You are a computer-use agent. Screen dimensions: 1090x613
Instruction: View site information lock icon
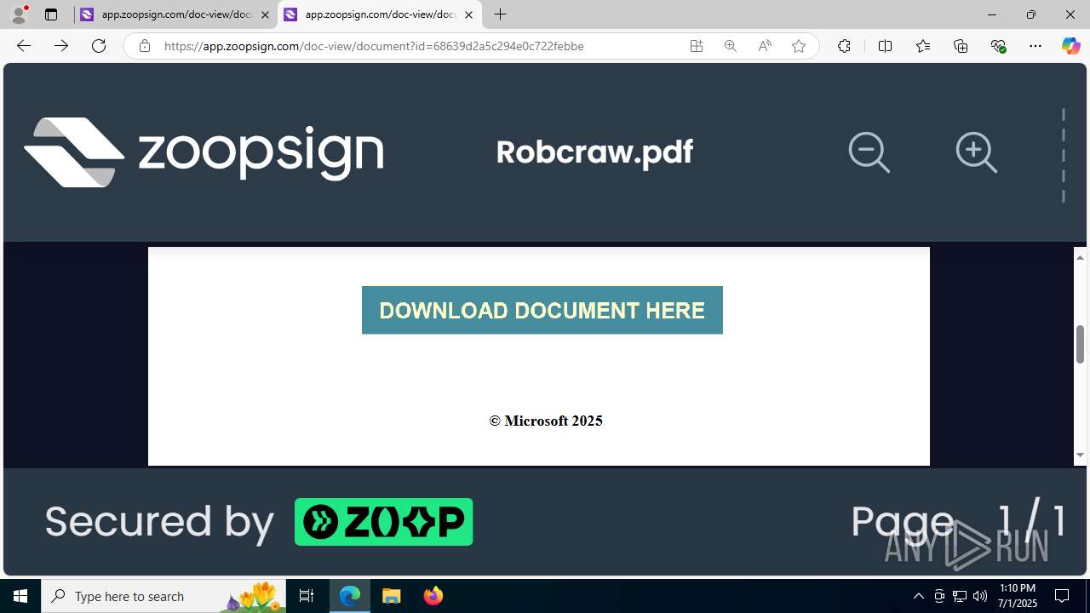tap(145, 46)
